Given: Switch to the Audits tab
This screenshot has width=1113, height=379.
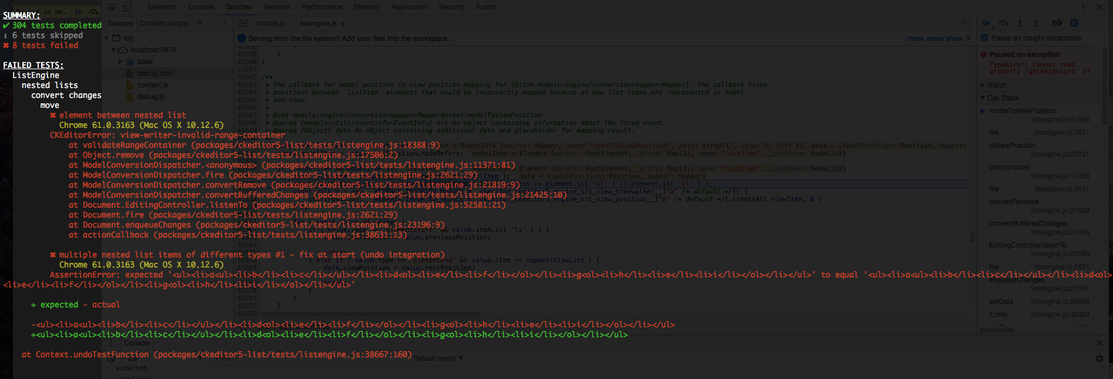Looking at the screenshot, I should point(485,7).
